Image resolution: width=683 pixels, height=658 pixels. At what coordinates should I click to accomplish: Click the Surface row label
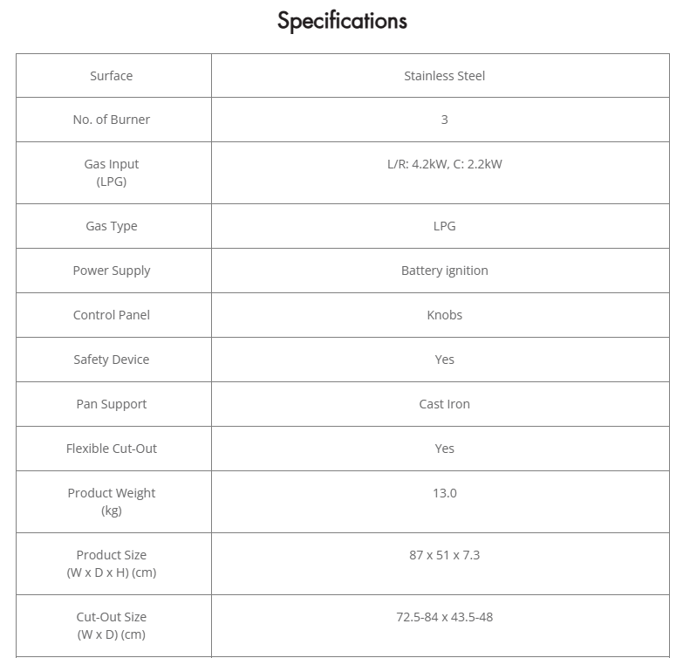click(x=112, y=76)
